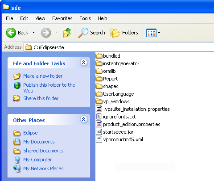
Task: Click the share folder icon
Action: pyautogui.click(x=16, y=98)
